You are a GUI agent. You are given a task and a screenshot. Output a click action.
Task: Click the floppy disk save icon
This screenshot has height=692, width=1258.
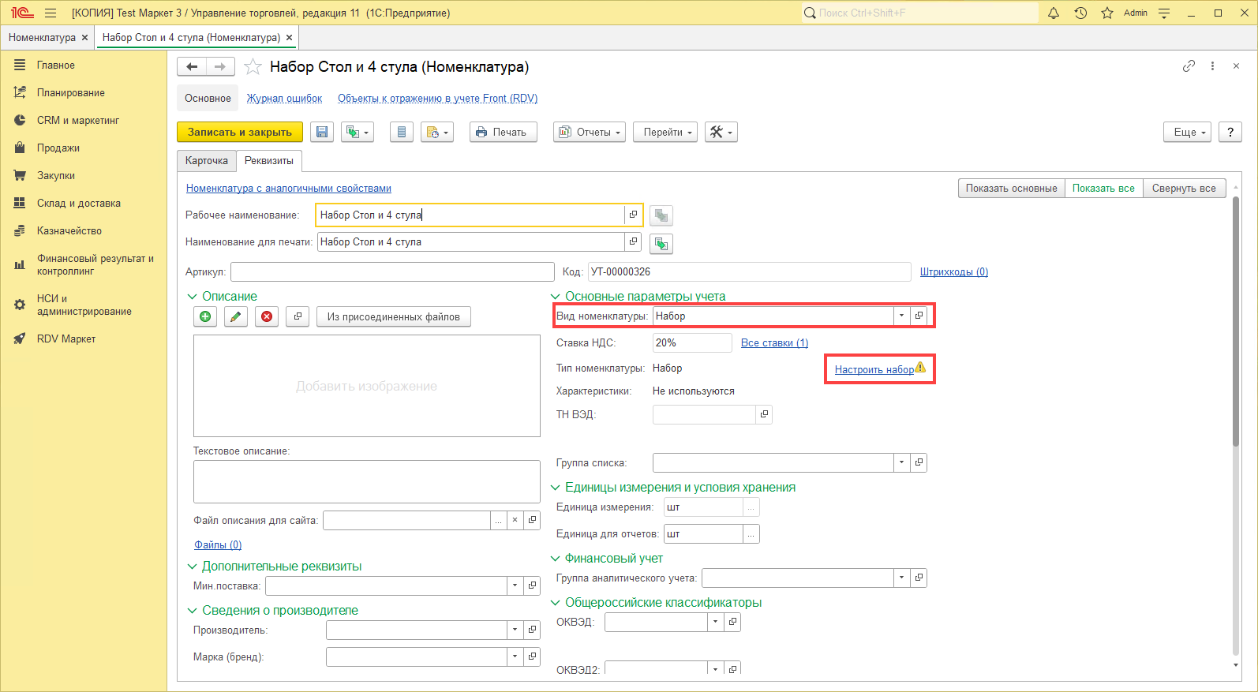[x=322, y=133]
